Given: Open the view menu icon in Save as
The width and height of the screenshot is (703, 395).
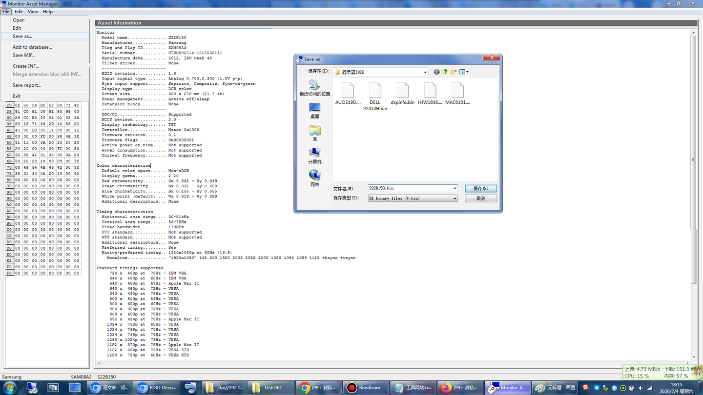Looking at the screenshot, I should pos(464,72).
